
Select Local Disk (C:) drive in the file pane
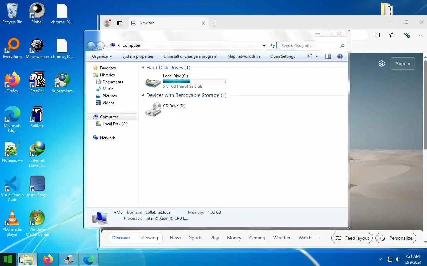pos(186,81)
